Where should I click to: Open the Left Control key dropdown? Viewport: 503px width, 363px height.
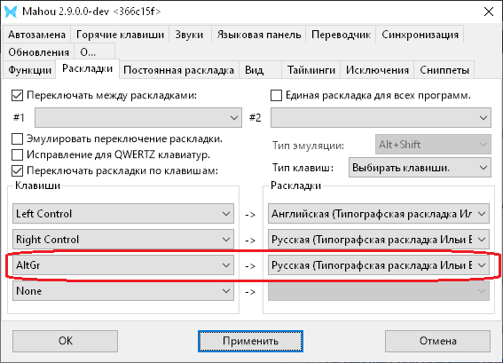pyautogui.click(x=123, y=213)
